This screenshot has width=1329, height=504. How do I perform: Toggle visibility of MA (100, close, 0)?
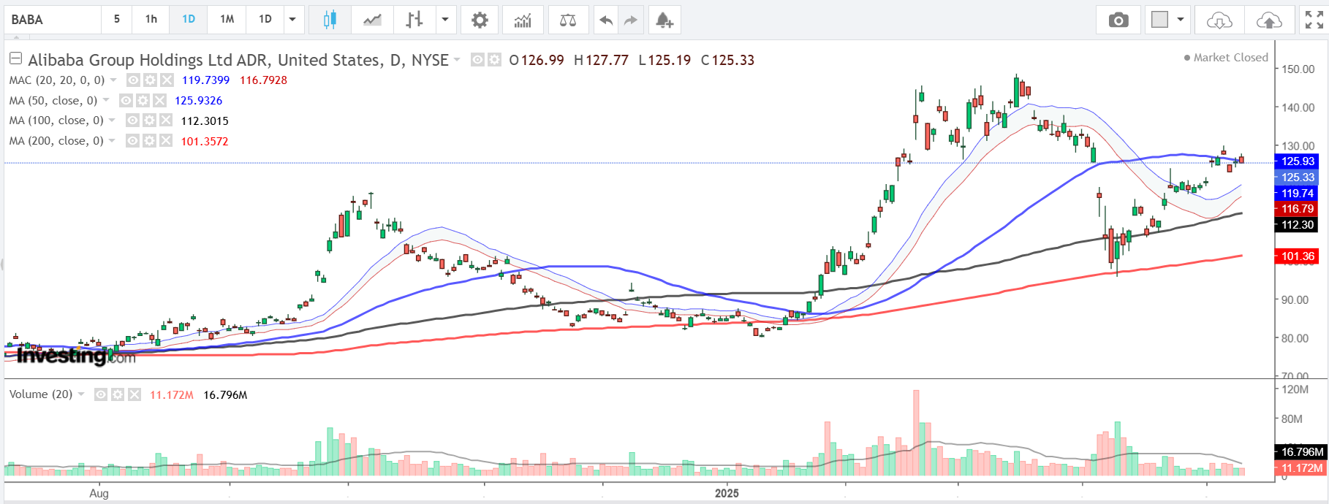(132, 121)
